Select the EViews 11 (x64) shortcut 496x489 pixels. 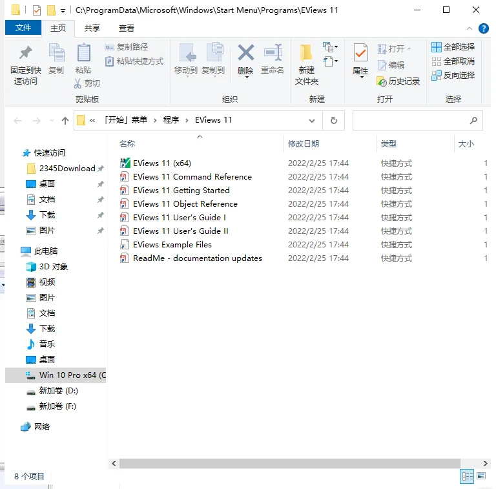point(161,163)
